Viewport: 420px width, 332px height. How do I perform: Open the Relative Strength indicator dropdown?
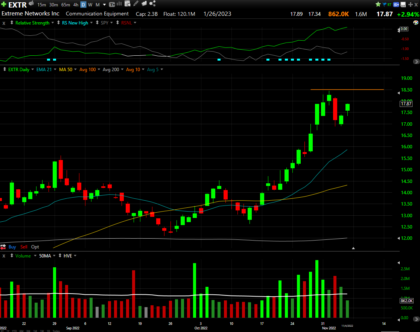click(x=53, y=23)
